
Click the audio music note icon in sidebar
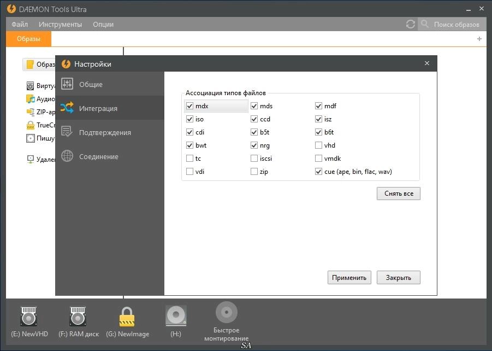(x=30, y=99)
